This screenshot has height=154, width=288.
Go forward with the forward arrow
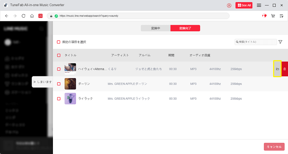[x=15, y=16]
